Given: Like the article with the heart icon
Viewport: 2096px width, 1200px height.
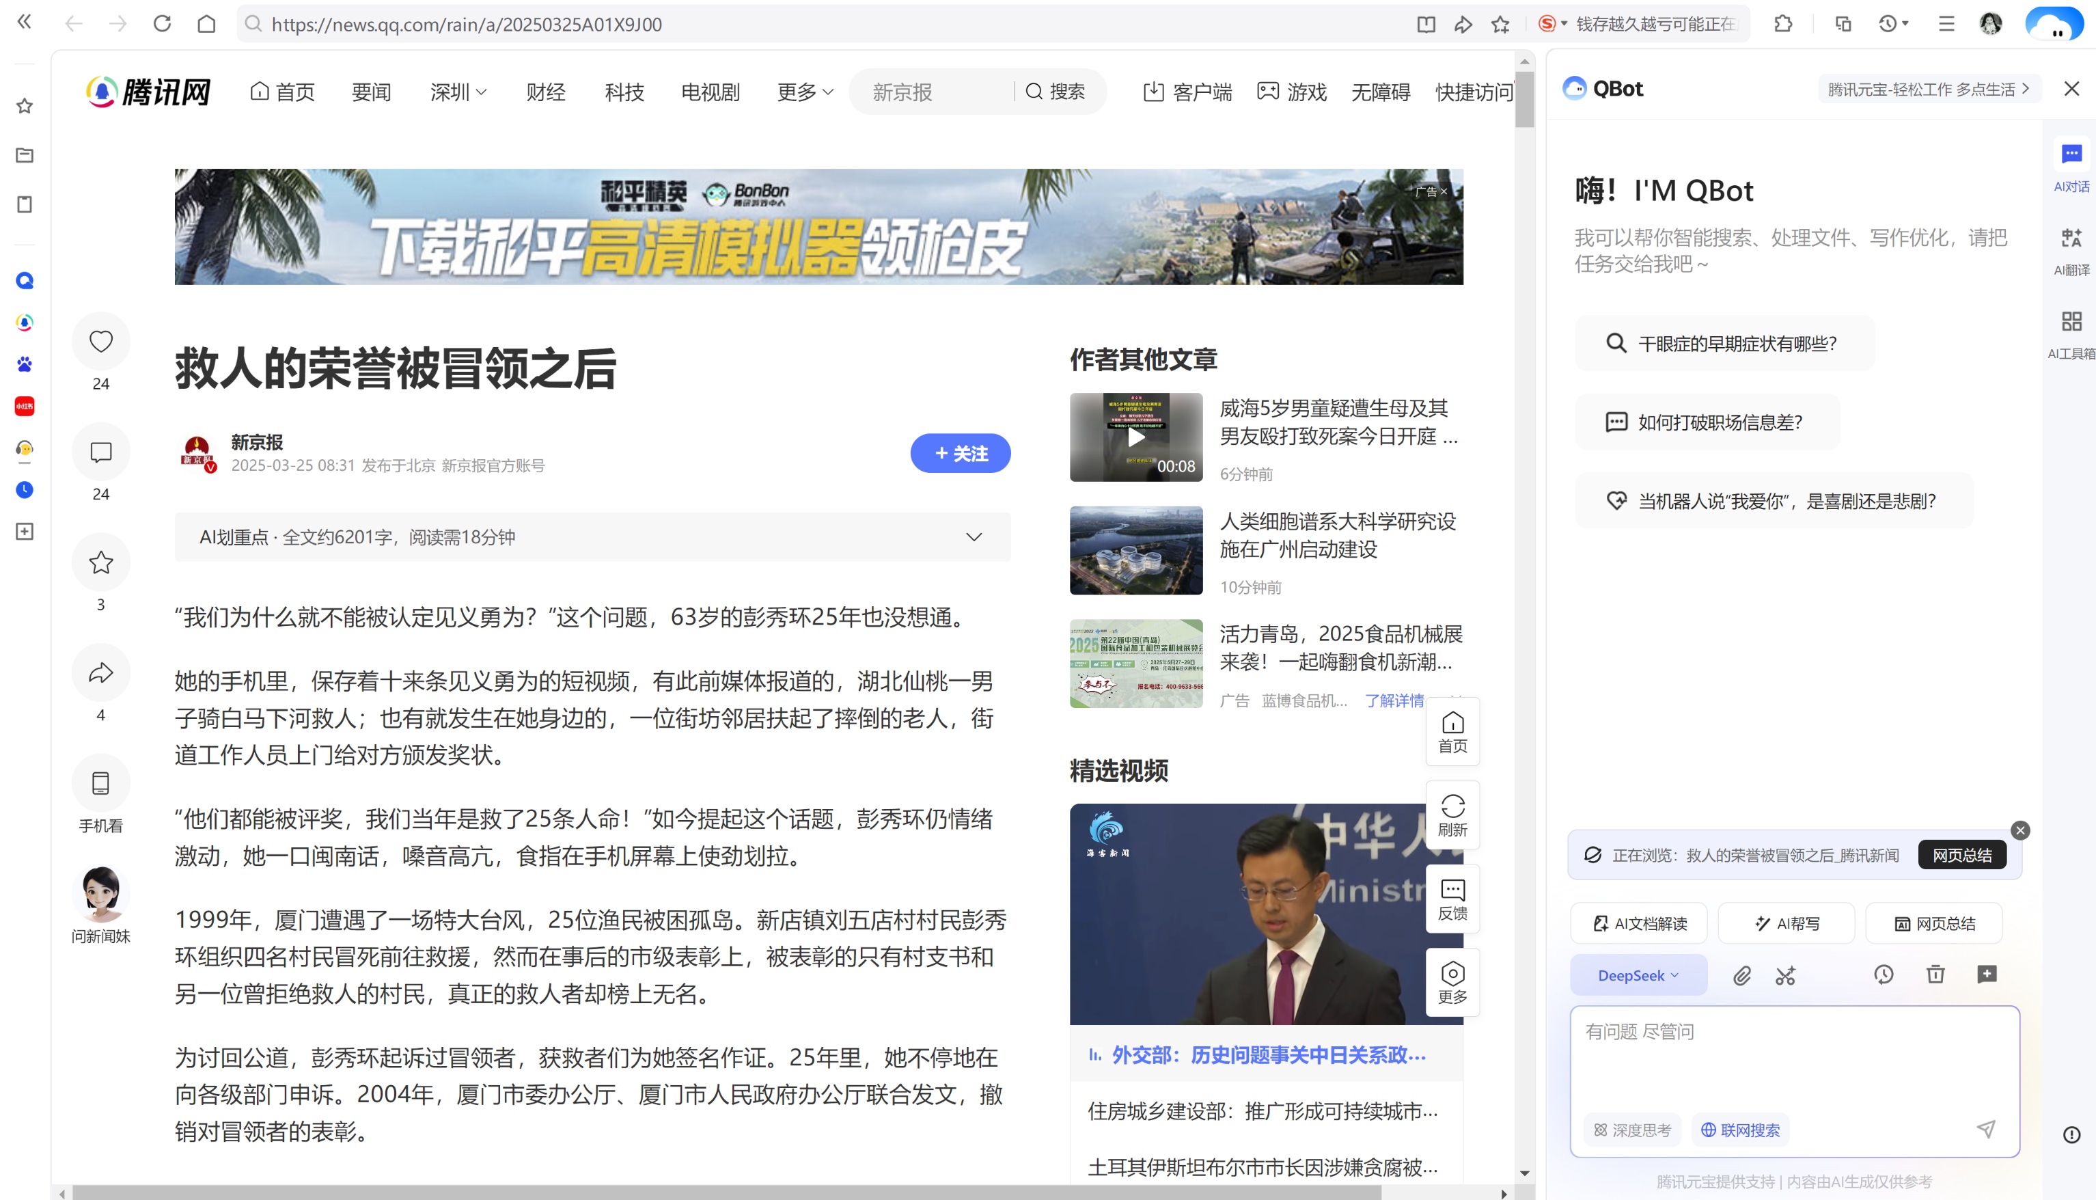Looking at the screenshot, I should coord(100,341).
